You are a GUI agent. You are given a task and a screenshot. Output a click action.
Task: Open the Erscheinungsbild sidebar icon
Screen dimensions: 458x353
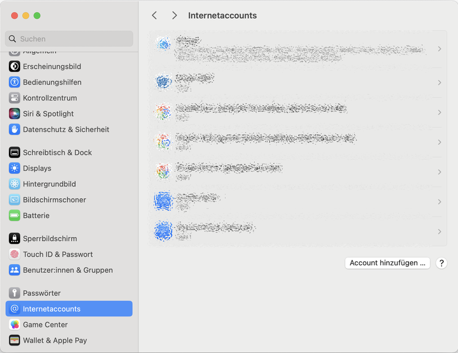point(15,66)
